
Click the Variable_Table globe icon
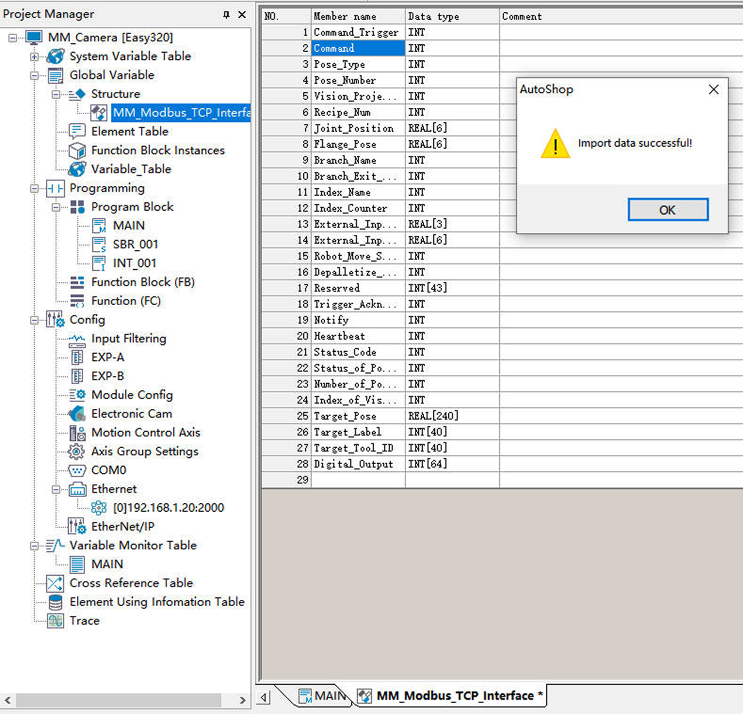coord(77,169)
